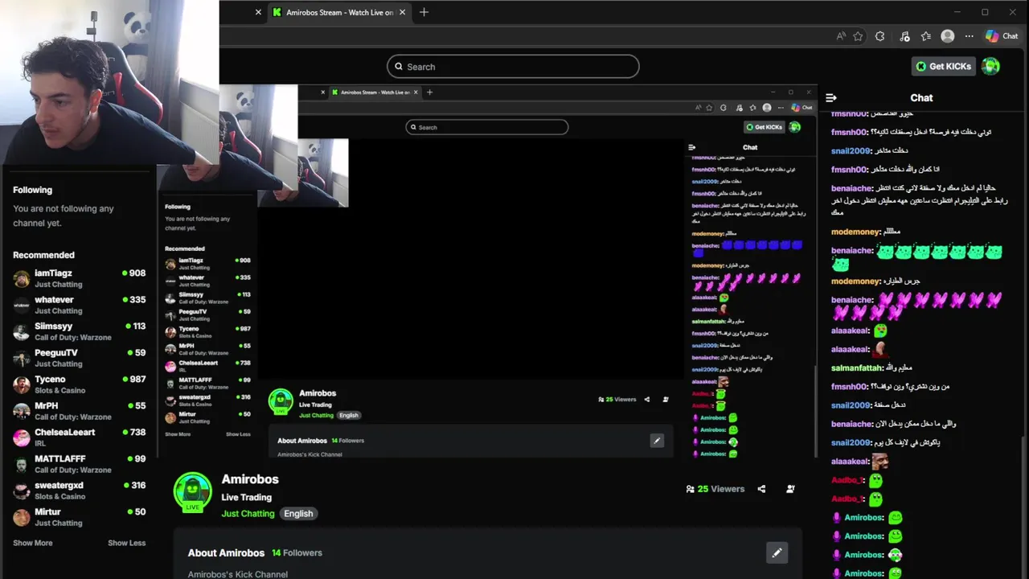Close the Amirobos Stream browser tab
The height and width of the screenshot is (579, 1029).
pos(404,12)
